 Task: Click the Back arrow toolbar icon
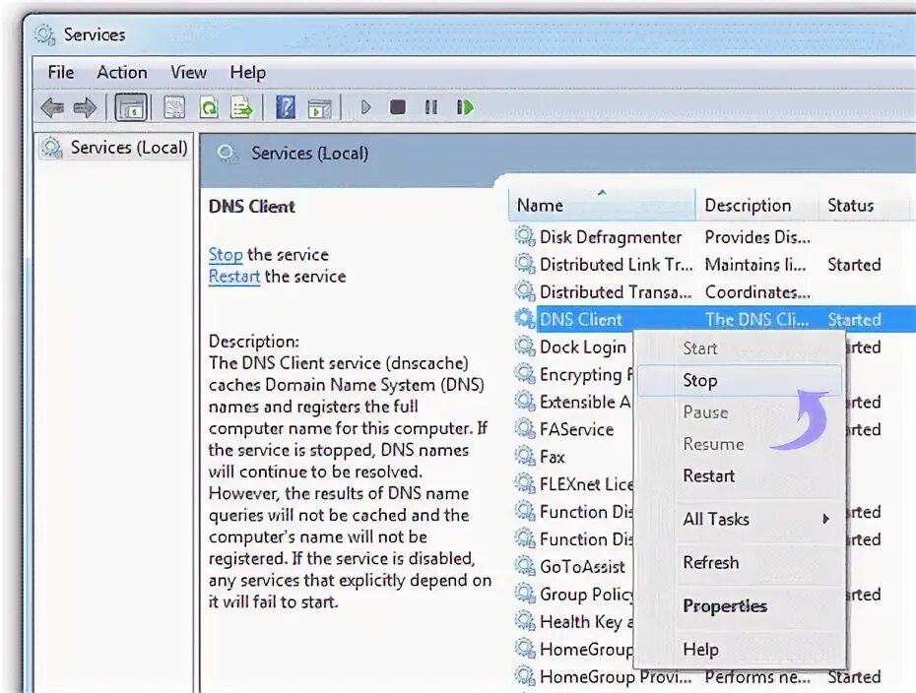pyautogui.click(x=52, y=107)
